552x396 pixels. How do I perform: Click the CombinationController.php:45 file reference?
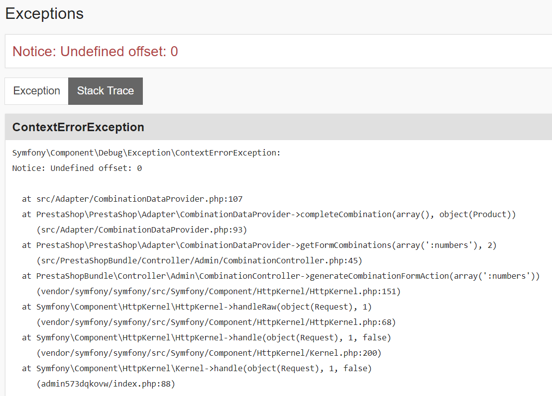tap(199, 261)
